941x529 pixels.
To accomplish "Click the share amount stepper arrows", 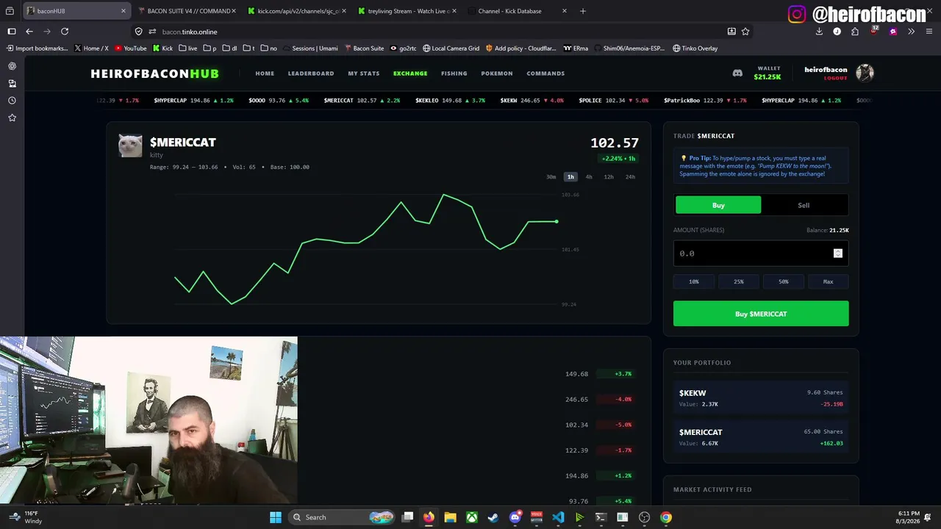I will 837,253.
